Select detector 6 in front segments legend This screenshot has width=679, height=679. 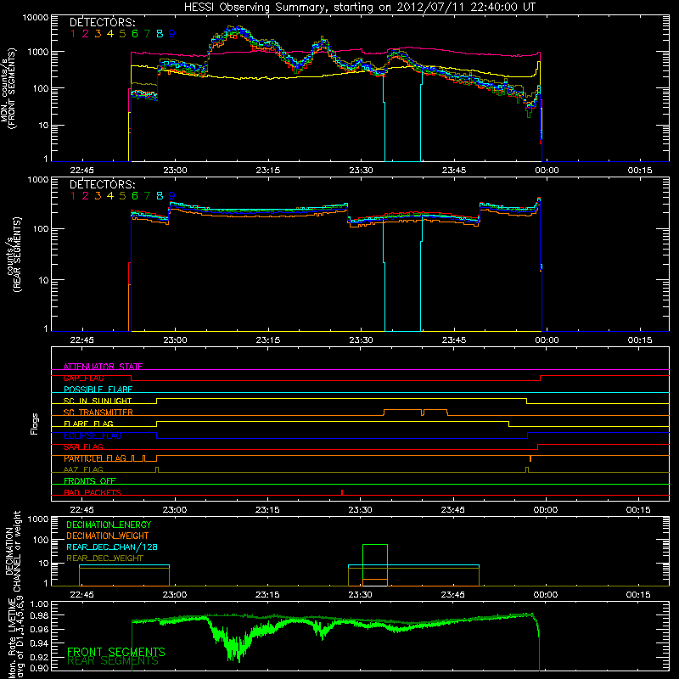[135, 34]
